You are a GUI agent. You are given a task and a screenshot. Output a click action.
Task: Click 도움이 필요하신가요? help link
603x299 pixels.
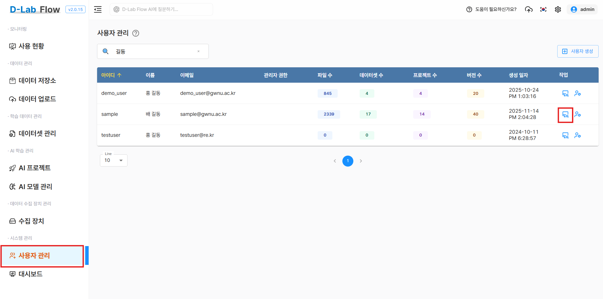coord(491,9)
